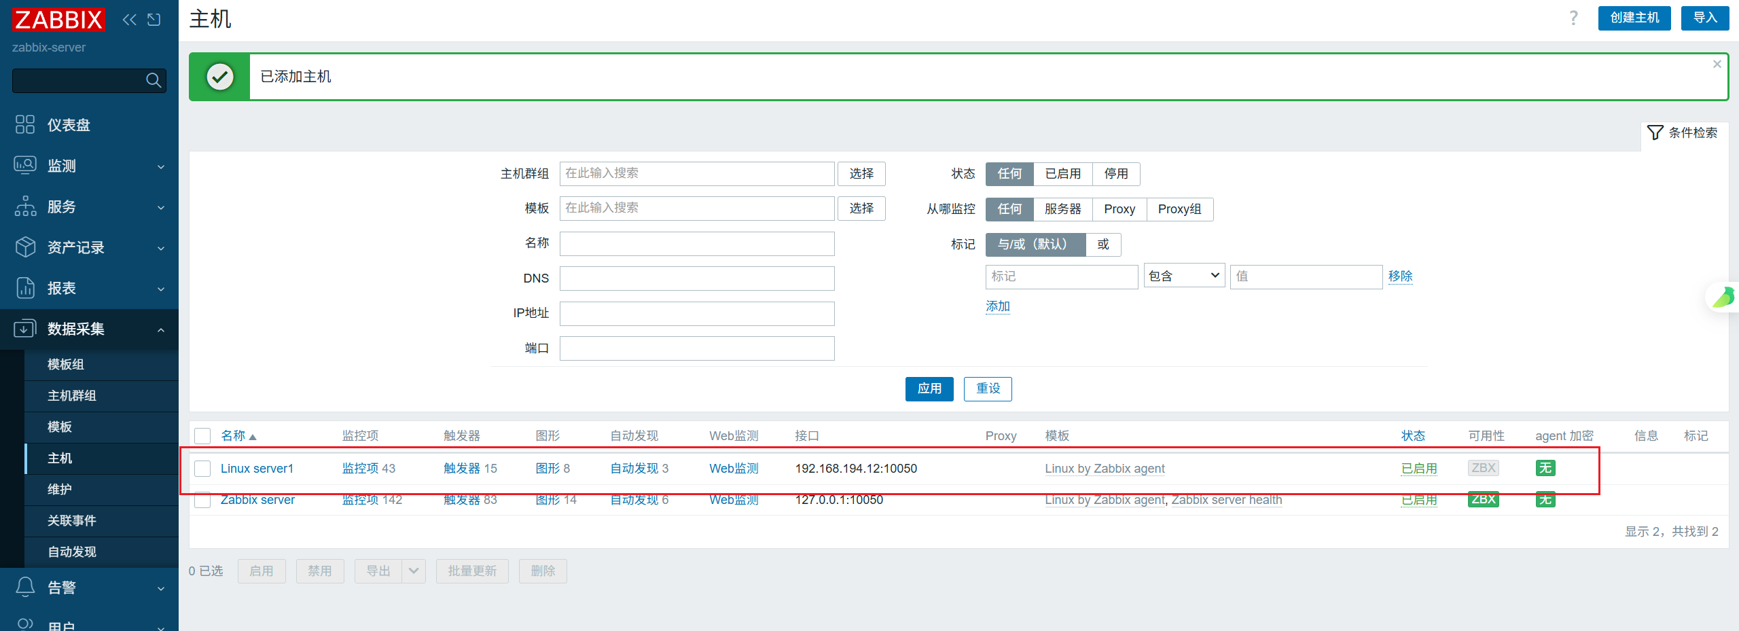
Task: Close the 已添加主机 success message
Action: tap(1717, 64)
